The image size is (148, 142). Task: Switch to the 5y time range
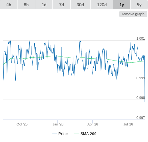click(139, 5)
